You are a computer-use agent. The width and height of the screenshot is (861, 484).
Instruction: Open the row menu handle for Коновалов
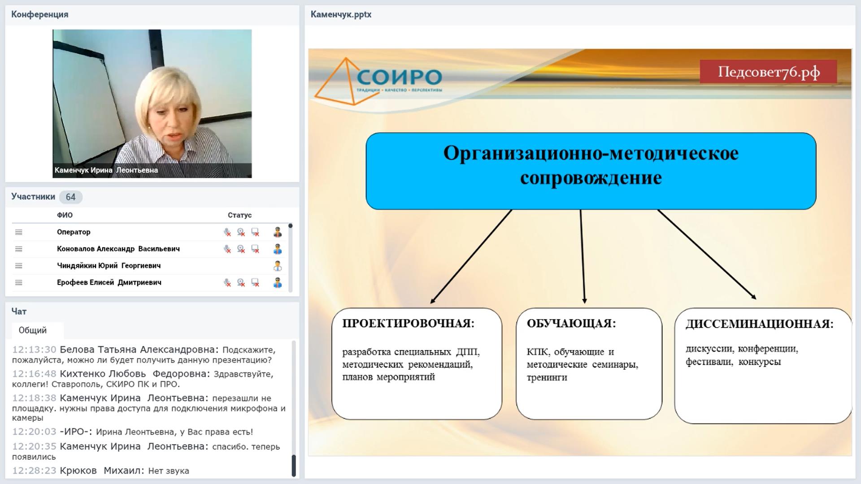19,249
